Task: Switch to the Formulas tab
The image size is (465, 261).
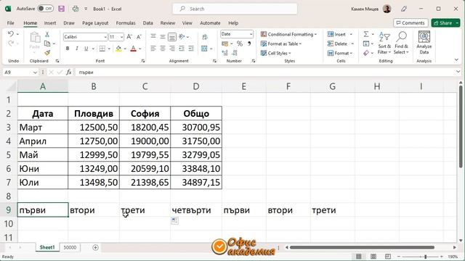Action: 126,22
